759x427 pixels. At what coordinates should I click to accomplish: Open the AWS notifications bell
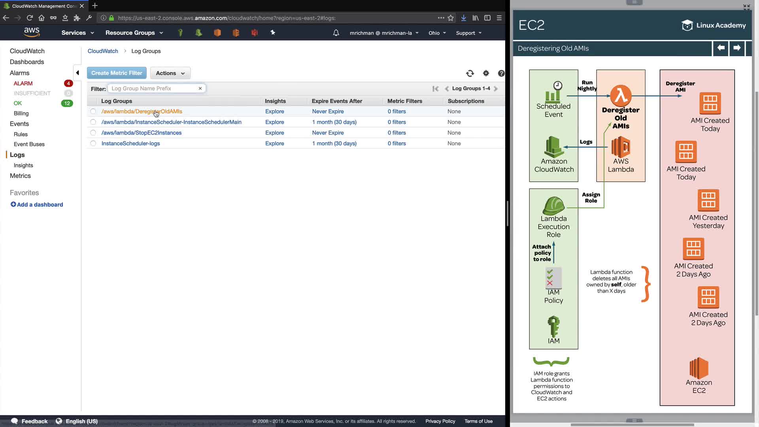click(336, 33)
